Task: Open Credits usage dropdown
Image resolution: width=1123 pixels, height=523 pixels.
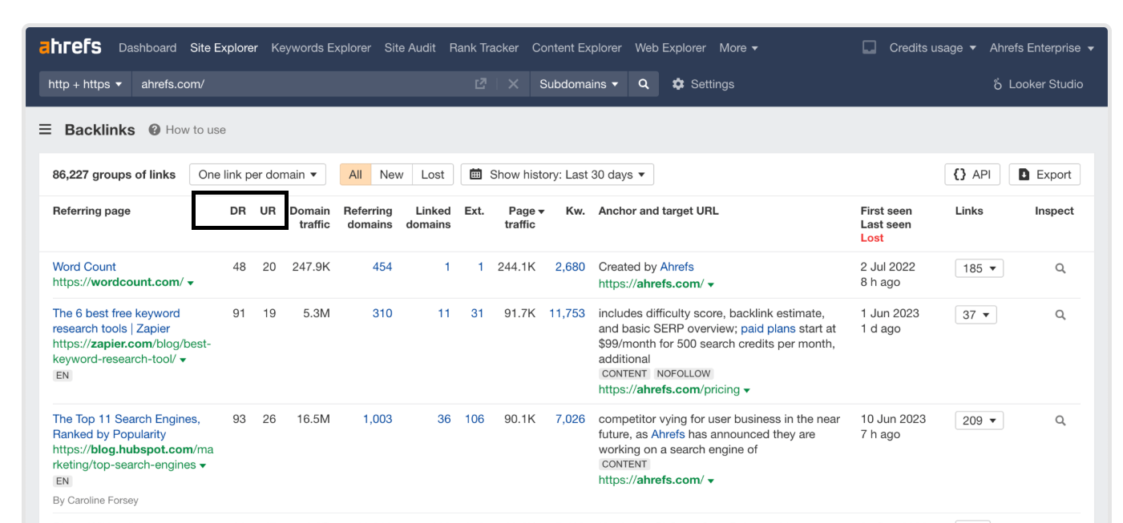Action: pyautogui.click(x=933, y=48)
